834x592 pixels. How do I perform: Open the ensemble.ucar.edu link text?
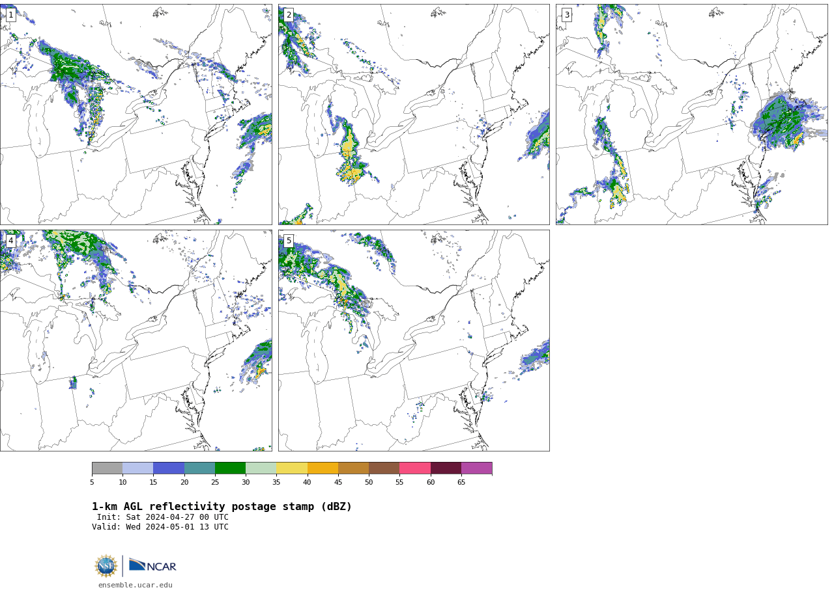(136, 585)
